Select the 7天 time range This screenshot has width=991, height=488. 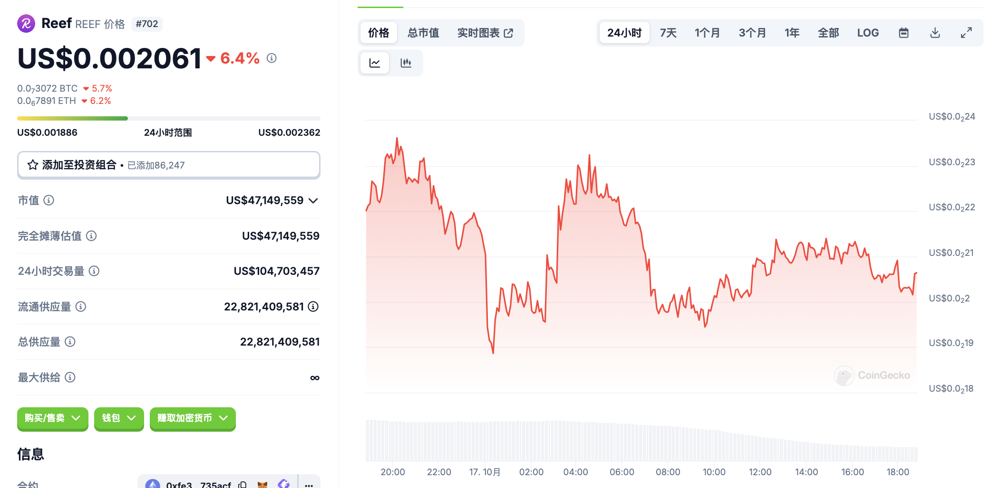(668, 33)
